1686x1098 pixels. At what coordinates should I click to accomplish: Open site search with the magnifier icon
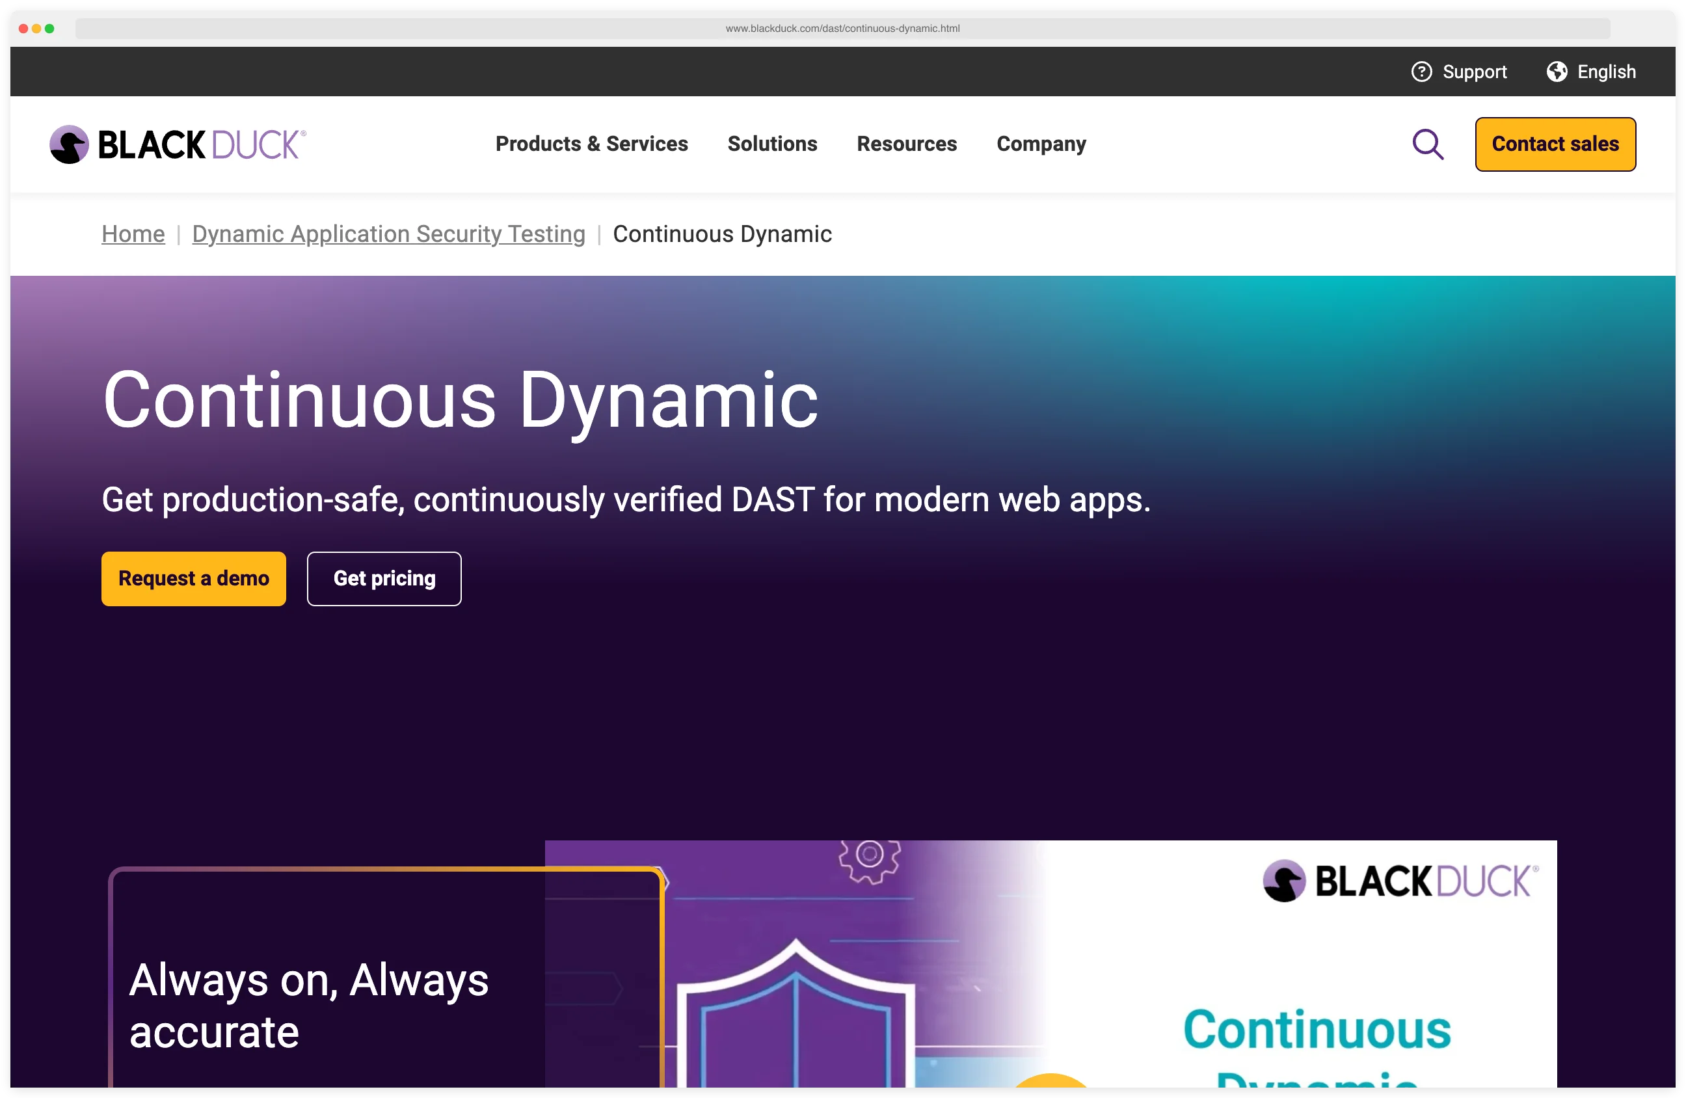tap(1428, 144)
